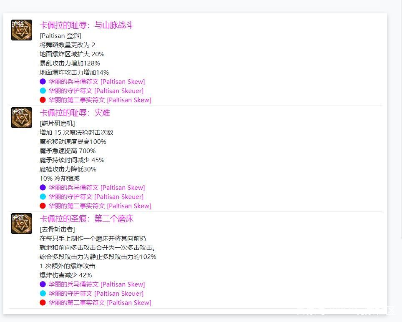
Task: Click the cyan dot in the 第二个磨床 rune list
Action: pyautogui.click(x=43, y=293)
